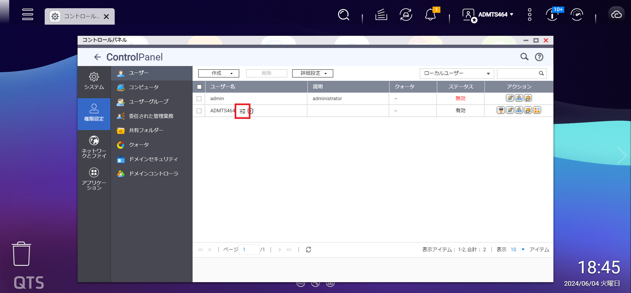Click the shield icon beside ADMTS464
631x293 pixels.
[x=250, y=111]
